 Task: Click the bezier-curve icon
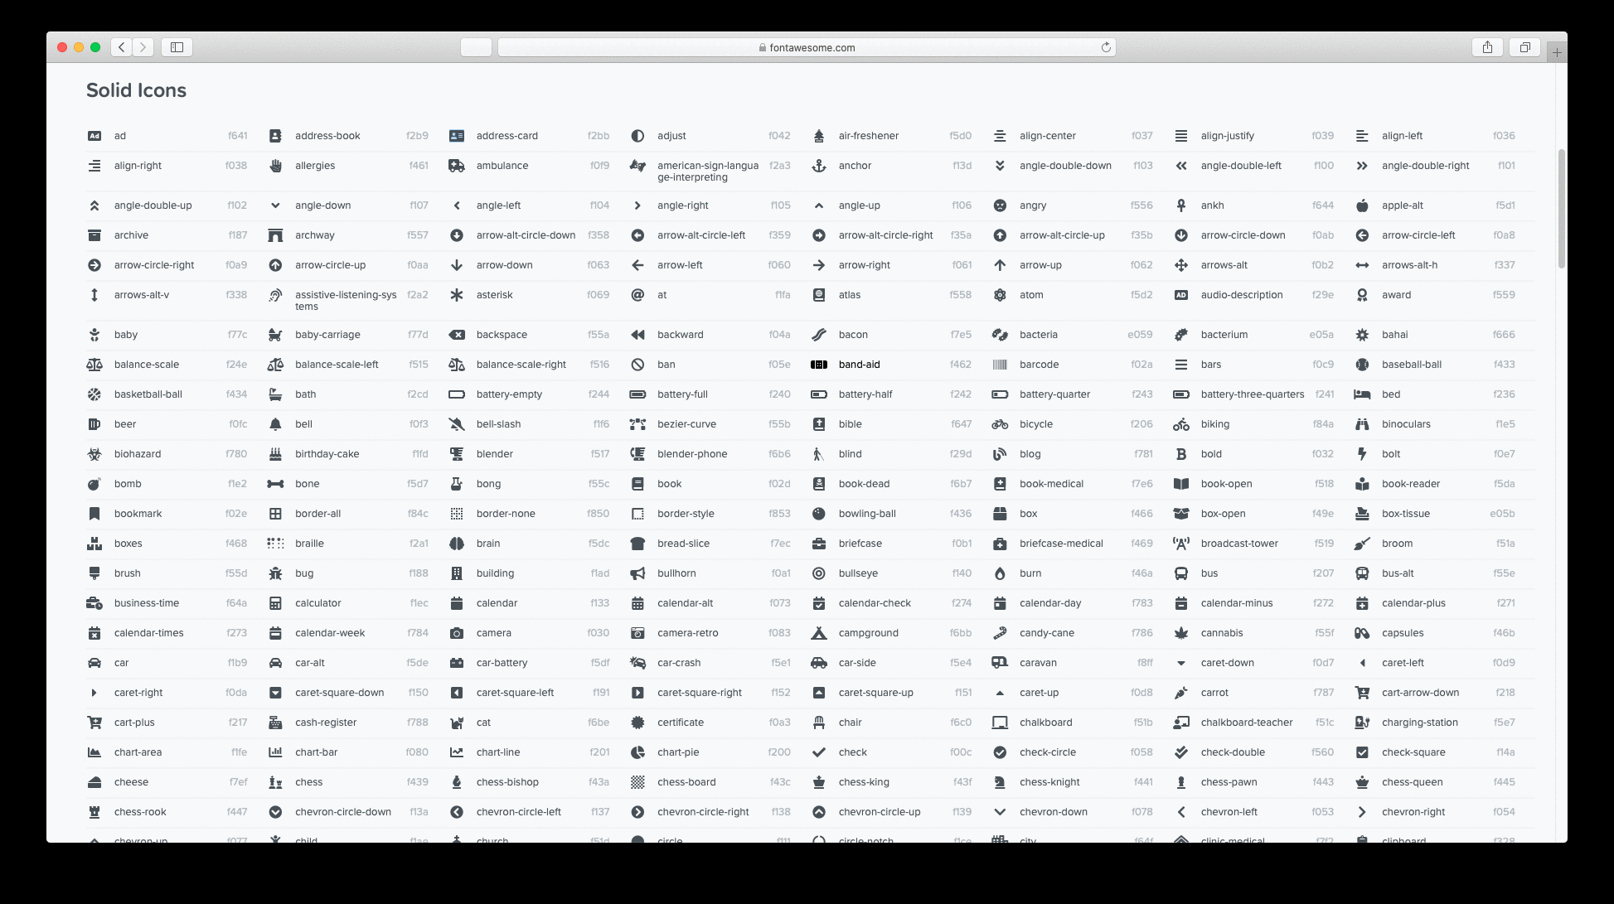point(637,423)
